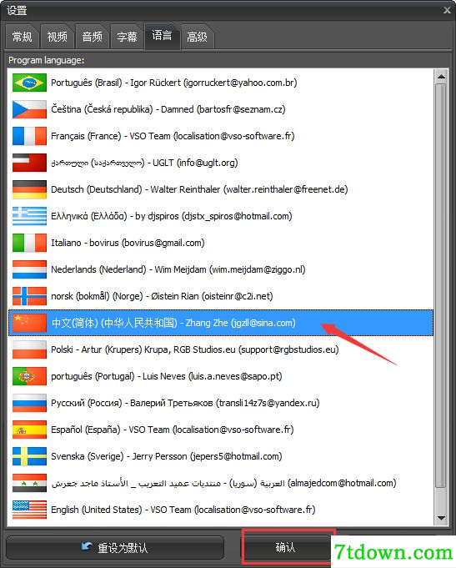Click the scrollbar down arrow
Viewport: 456px width, 568px height.
coord(441,518)
